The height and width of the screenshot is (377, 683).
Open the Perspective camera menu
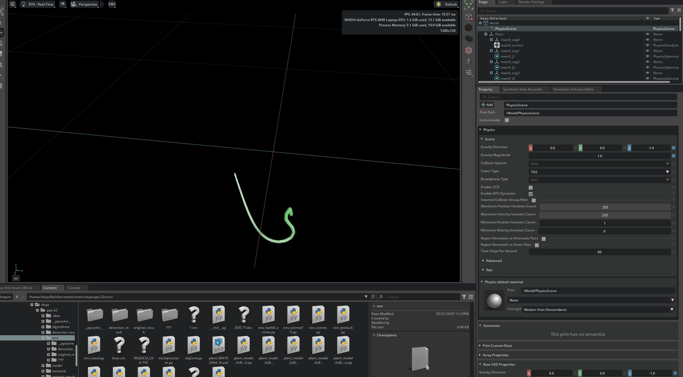[x=85, y=4]
